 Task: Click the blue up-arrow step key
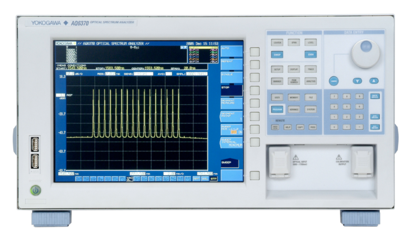click(374, 81)
